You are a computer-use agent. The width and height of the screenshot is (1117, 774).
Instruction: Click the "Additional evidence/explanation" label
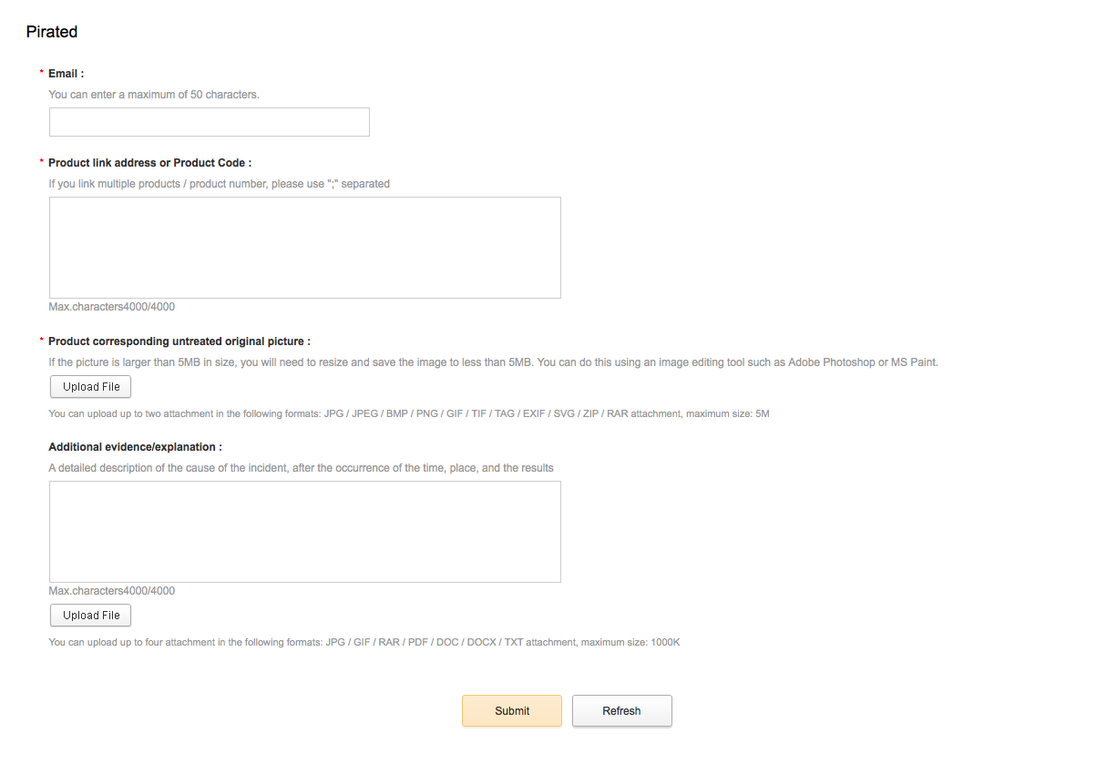click(x=136, y=447)
